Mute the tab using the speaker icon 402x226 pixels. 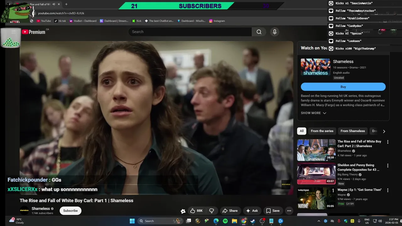pyautogui.click(x=54, y=4)
